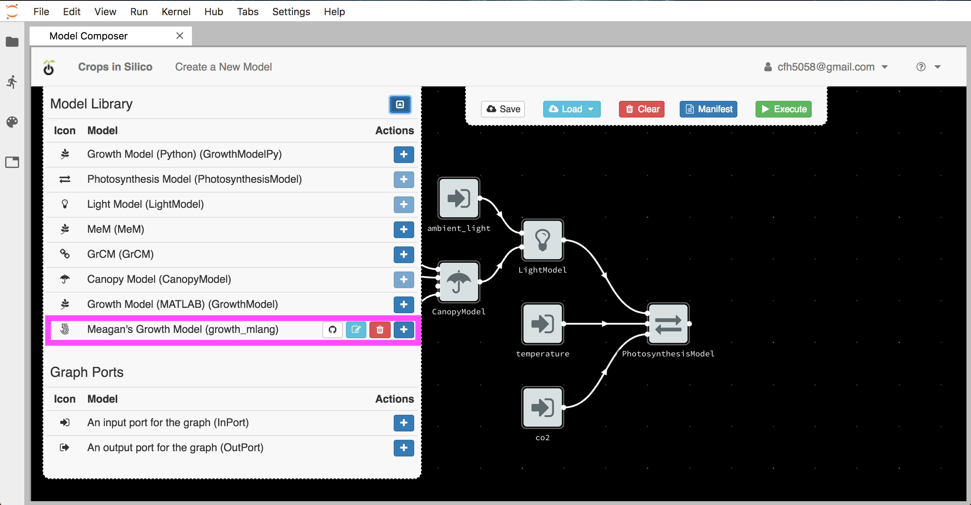971x505 pixels.
Task: Click 'GrCM (GrCM)' row text
Action: click(121, 254)
